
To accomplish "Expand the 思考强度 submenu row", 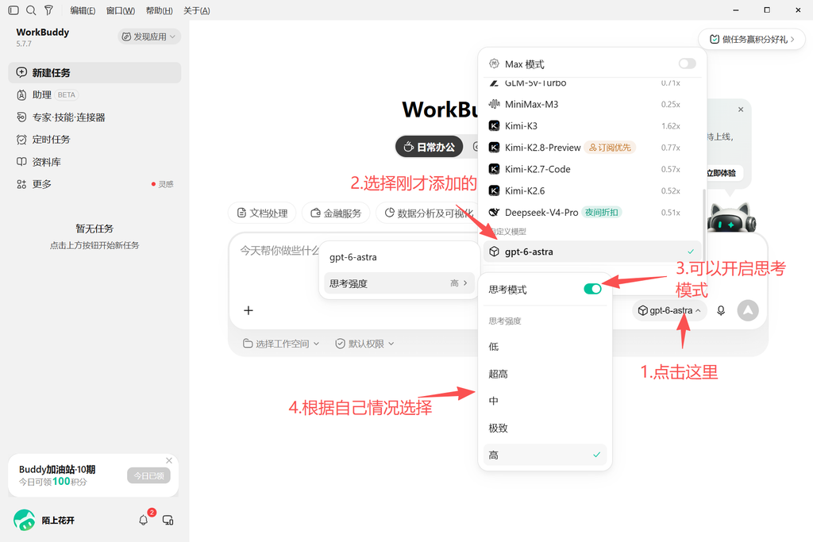I will tap(399, 283).
